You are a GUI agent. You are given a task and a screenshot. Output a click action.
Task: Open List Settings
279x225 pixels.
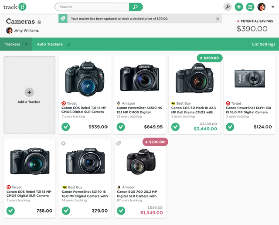pyautogui.click(x=263, y=44)
